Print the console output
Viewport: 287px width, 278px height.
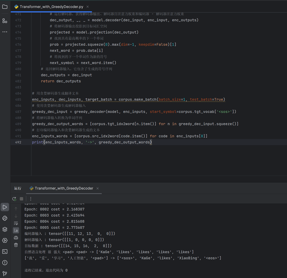[16, 238]
